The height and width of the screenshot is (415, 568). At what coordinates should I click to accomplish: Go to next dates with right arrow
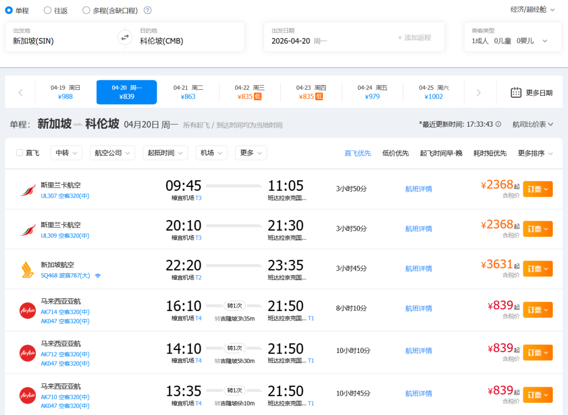point(479,92)
